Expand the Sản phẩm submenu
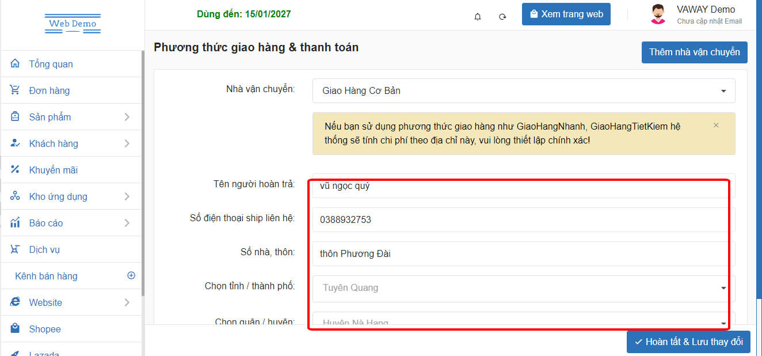Screen dimensions: 762x356 click(127, 117)
